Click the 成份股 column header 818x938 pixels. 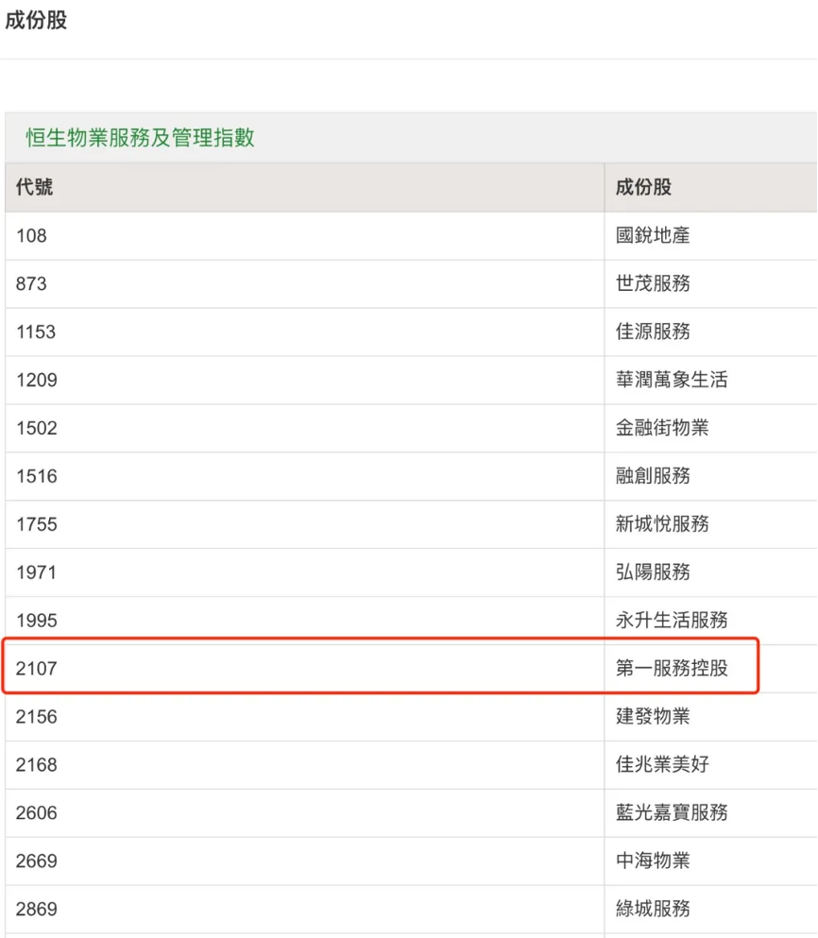click(643, 187)
